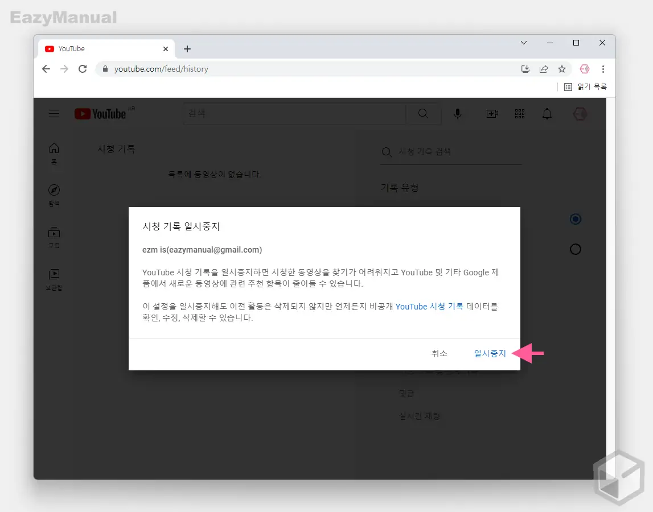Confirm with the blue 일시중지 button

pos(490,353)
